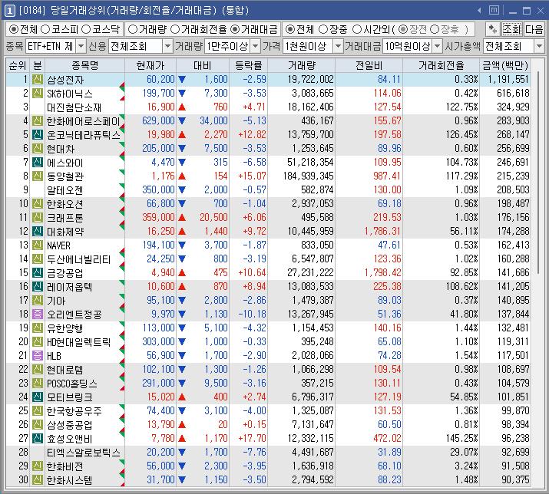Screen dimensions: 549x494
Task: Click the 신 badge for 동양철관
Action: [38, 176]
